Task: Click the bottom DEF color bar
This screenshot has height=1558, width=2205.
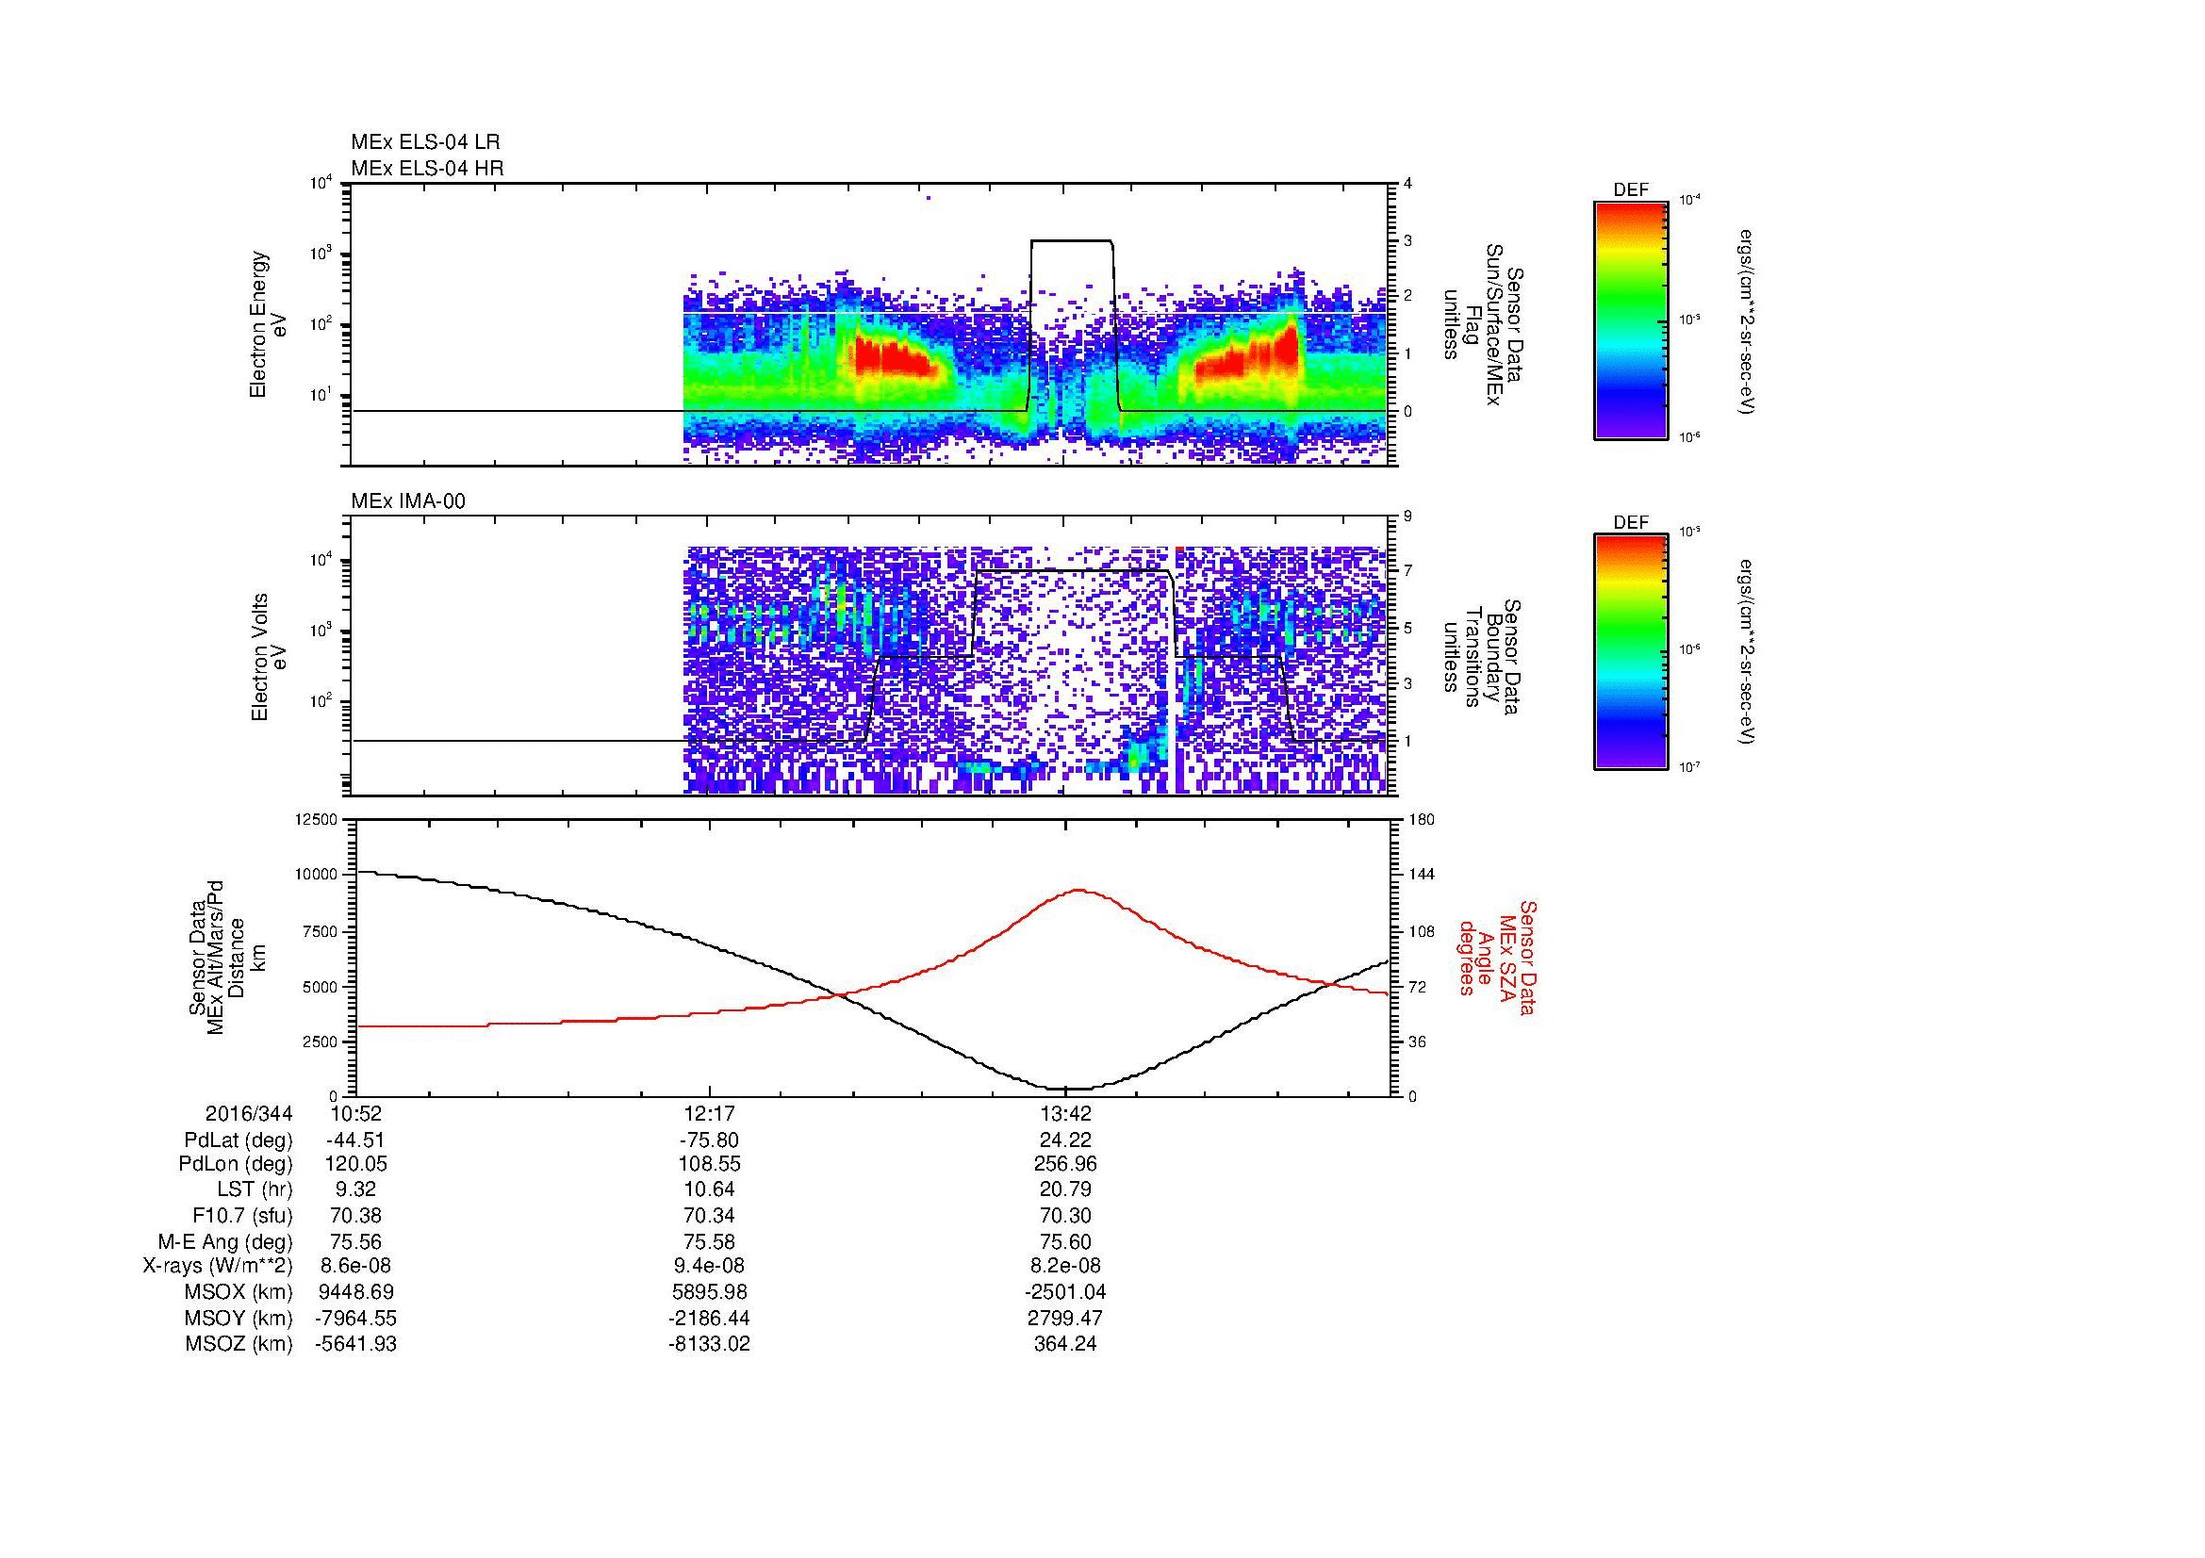Action: pos(1630,652)
